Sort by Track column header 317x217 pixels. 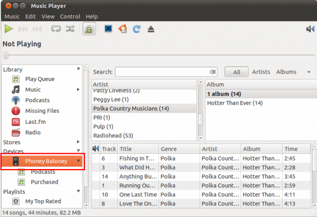click(109, 149)
